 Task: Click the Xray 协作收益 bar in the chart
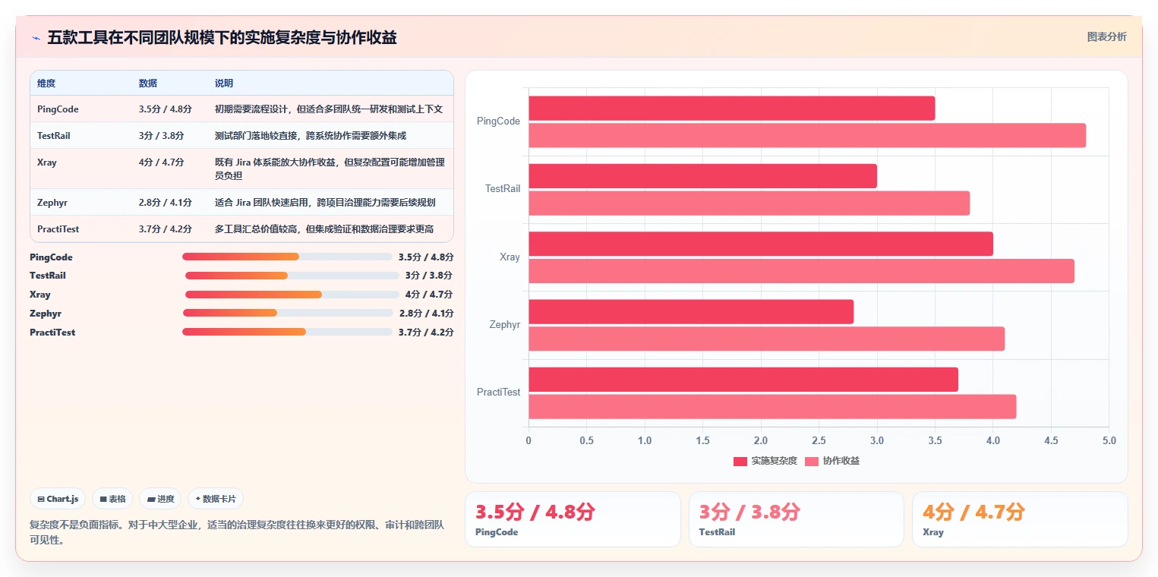(x=802, y=271)
